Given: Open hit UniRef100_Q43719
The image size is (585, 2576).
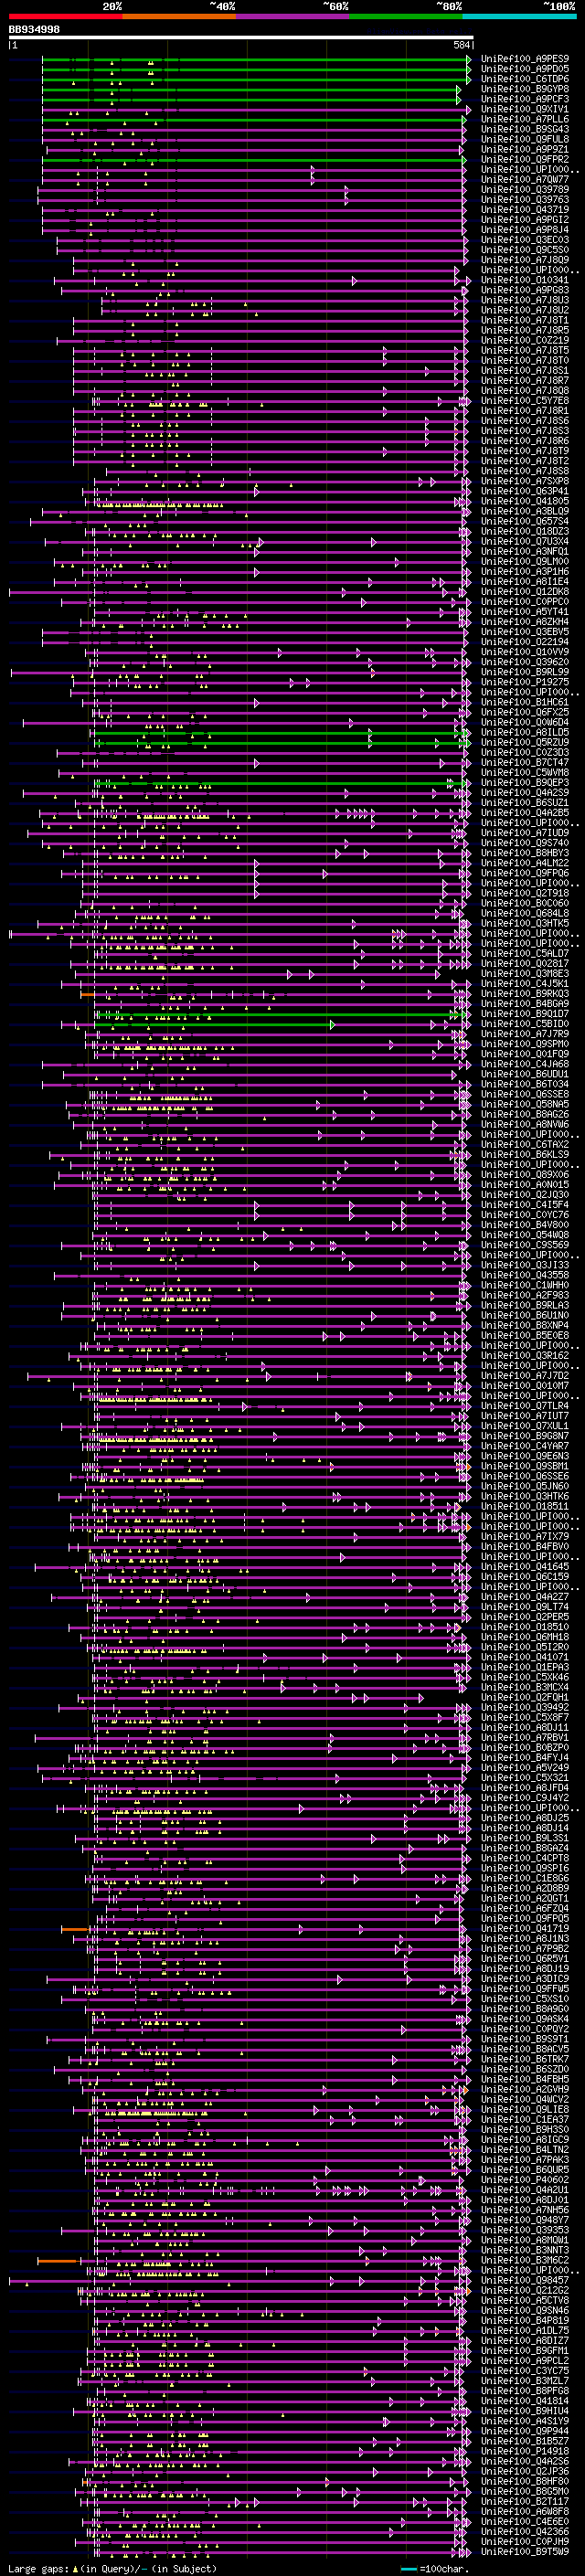Looking at the screenshot, I should (525, 210).
